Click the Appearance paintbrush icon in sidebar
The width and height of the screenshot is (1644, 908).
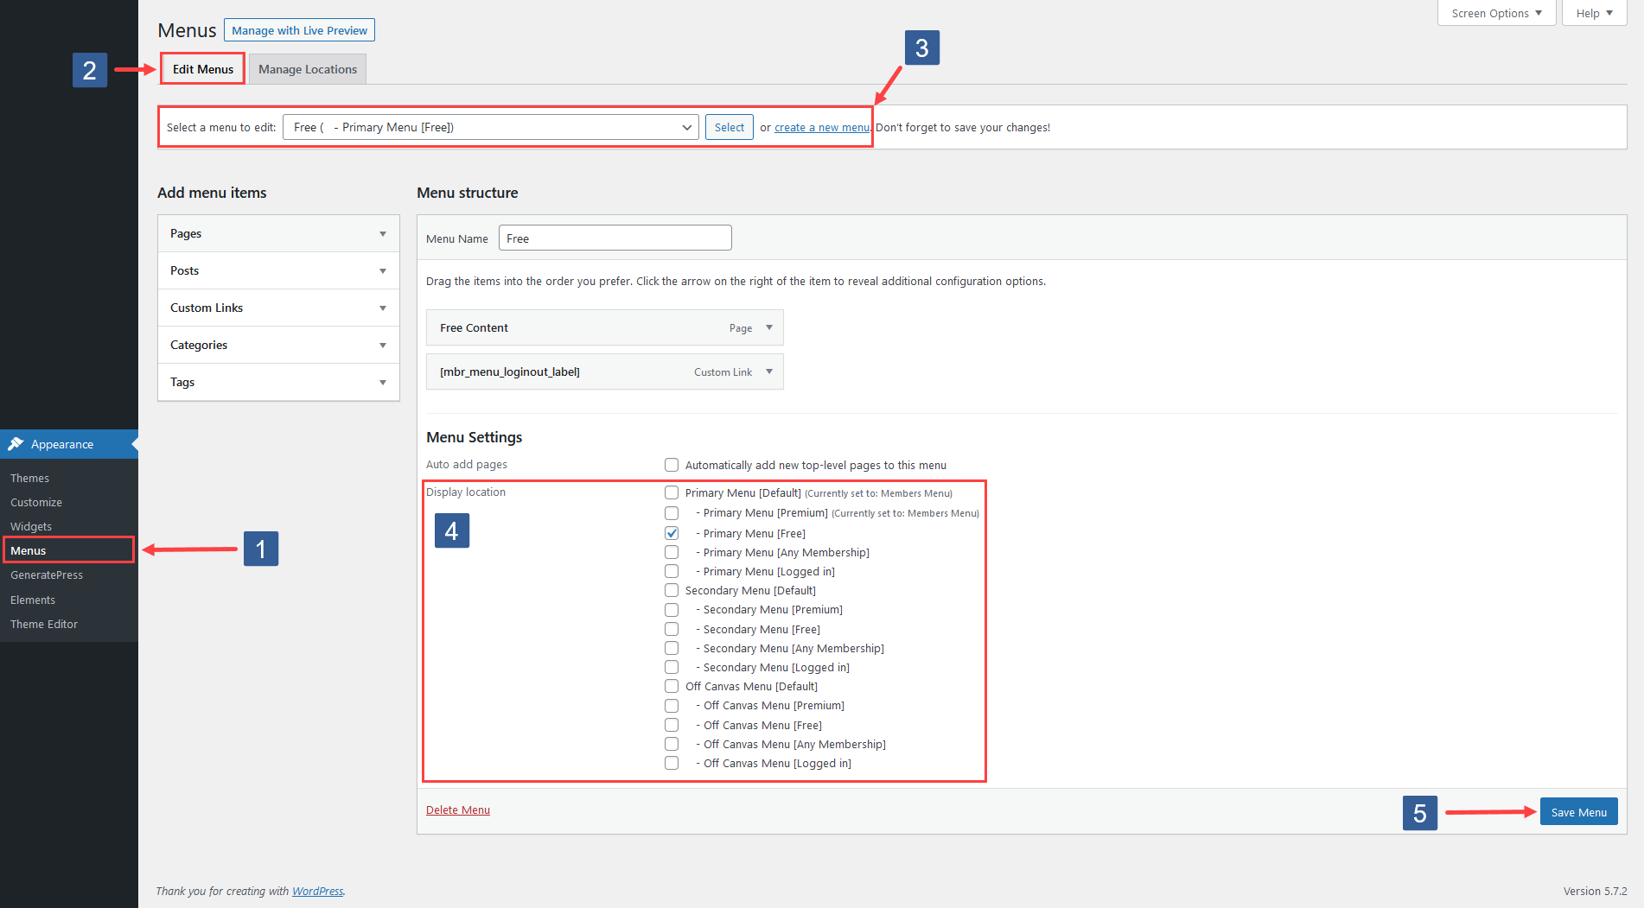coord(16,443)
